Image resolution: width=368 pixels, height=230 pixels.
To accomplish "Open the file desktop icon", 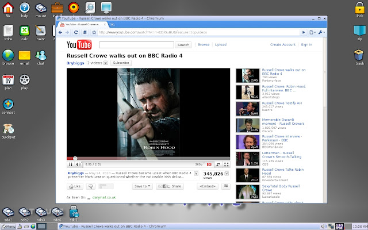I will (x=8, y=8).
